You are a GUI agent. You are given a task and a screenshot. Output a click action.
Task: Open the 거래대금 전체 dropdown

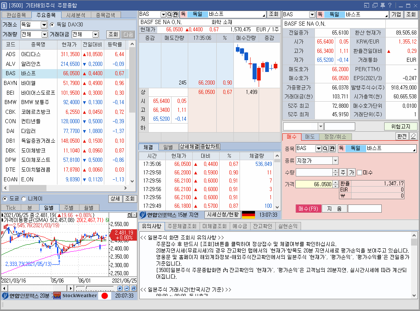[96, 35]
